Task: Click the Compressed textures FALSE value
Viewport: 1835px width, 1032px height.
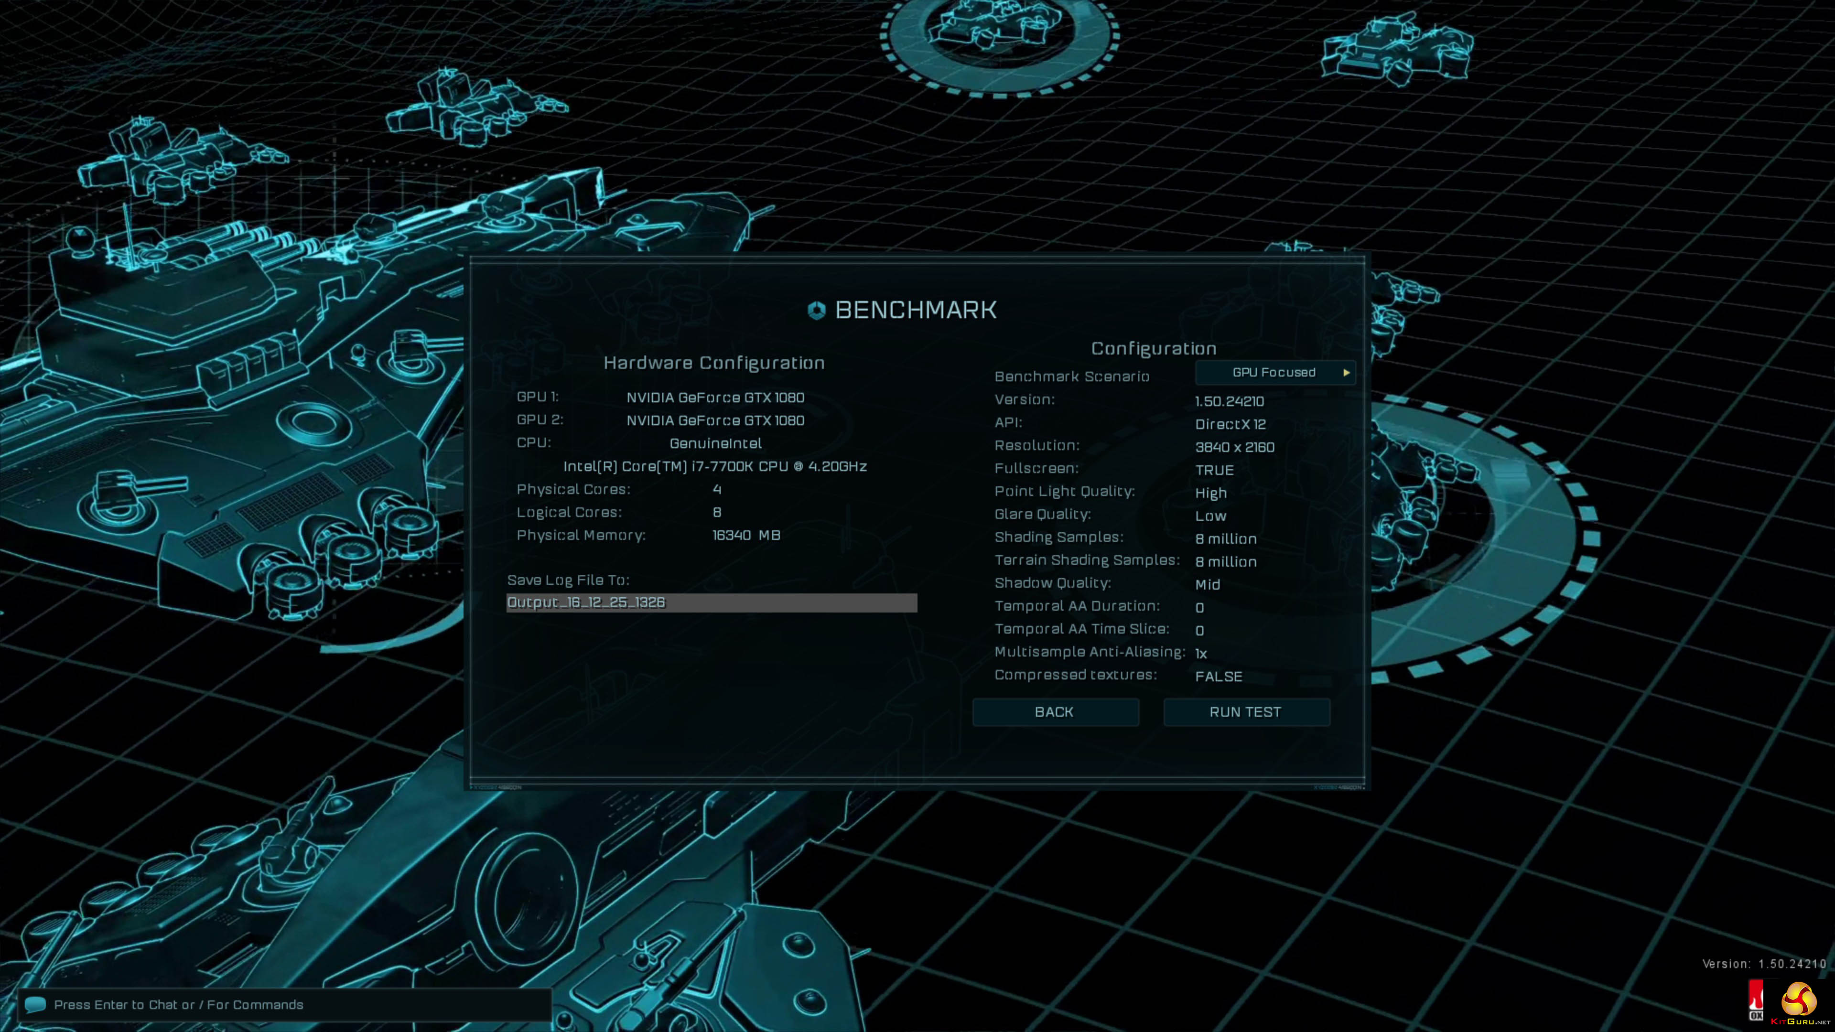Action: coord(1218,677)
